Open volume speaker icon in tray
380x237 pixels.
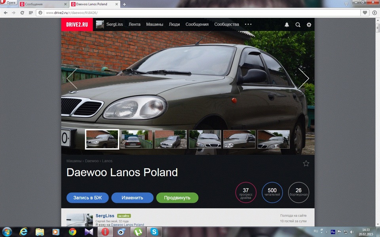[x=352, y=232]
